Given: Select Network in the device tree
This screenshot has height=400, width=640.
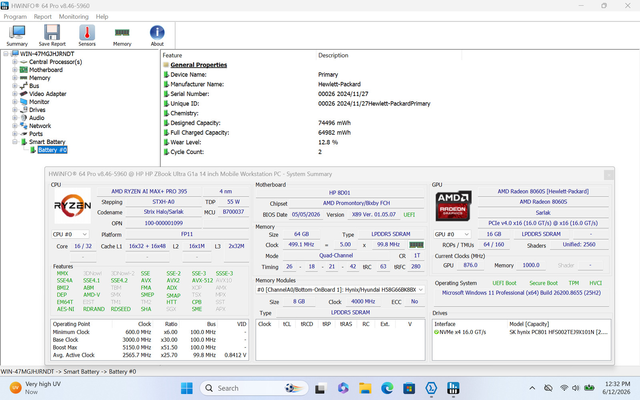Looking at the screenshot, I should (x=40, y=126).
